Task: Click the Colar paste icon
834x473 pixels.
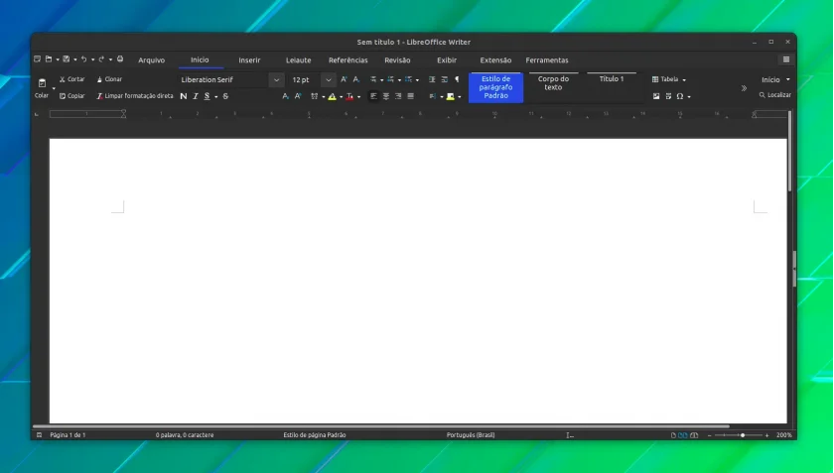Action: 42,83
